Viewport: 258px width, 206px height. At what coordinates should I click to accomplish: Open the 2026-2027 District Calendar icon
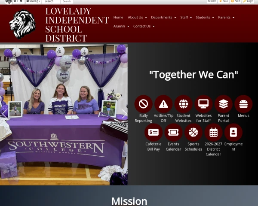point(213,132)
